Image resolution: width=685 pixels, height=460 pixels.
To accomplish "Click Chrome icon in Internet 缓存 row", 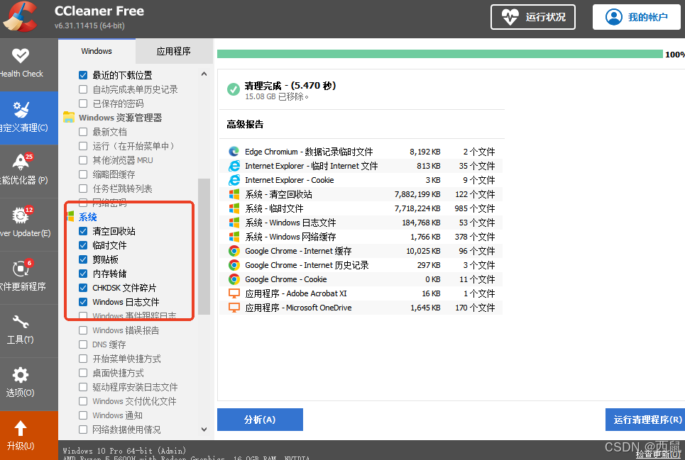I will [234, 251].
